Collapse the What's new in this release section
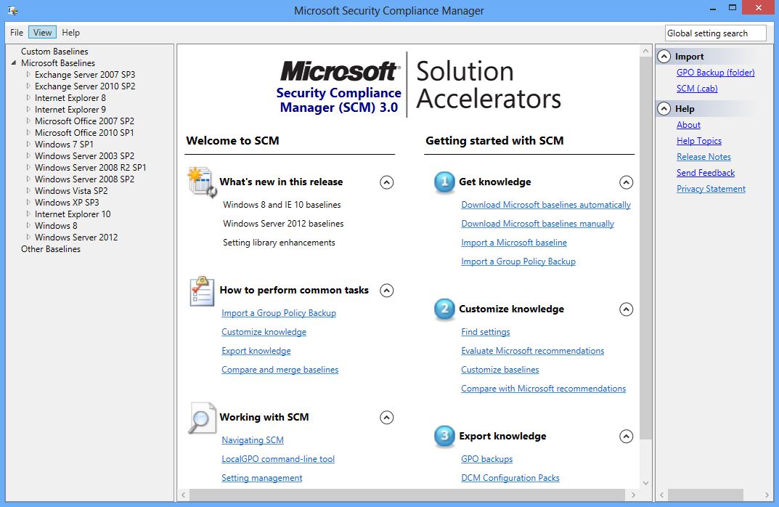This screenshot has width=779, height=507. coord(386,182)
